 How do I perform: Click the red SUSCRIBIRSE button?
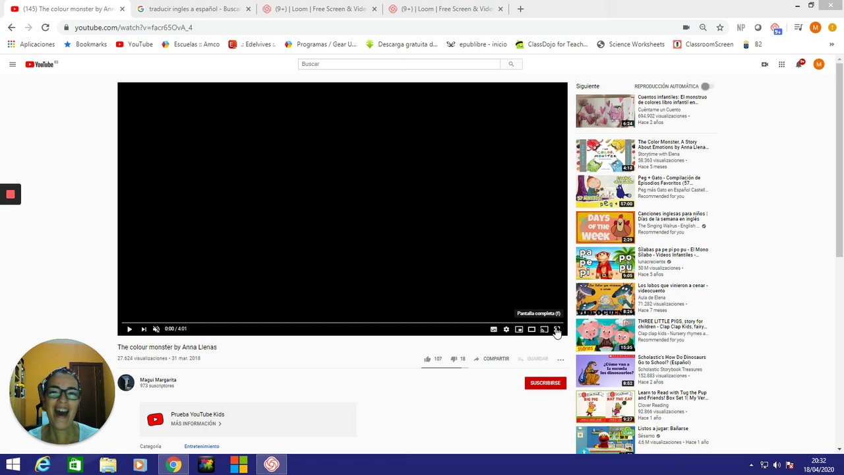545,383
